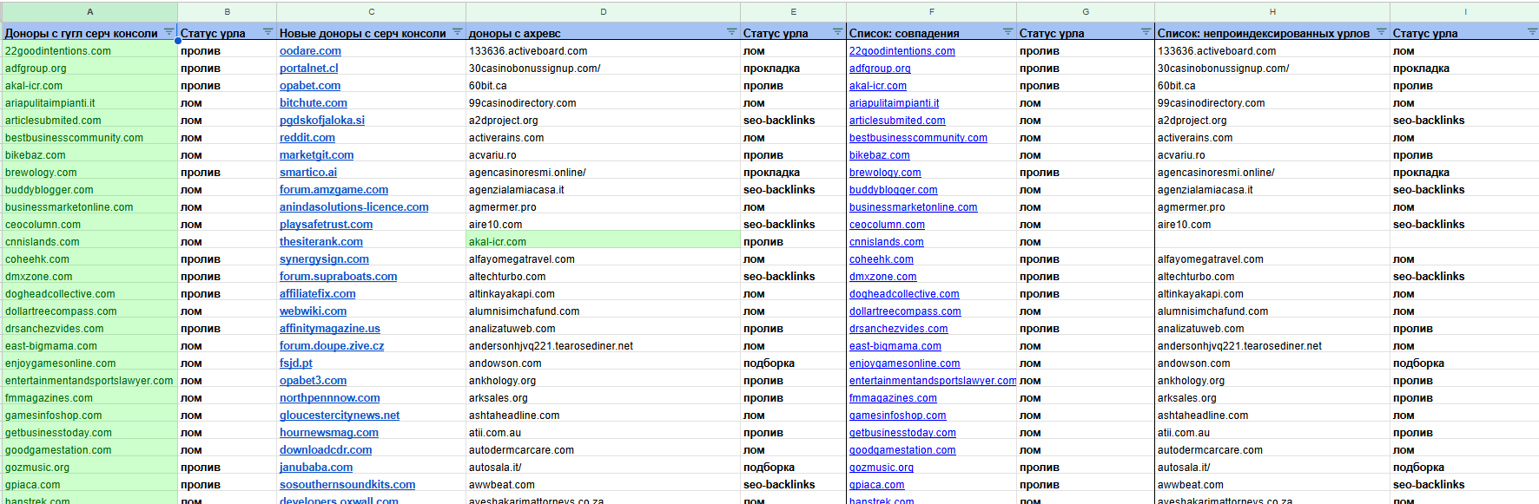Open filter for "Список: совпадения" header
This screenshot has width=1539, height=504.
1007,33
